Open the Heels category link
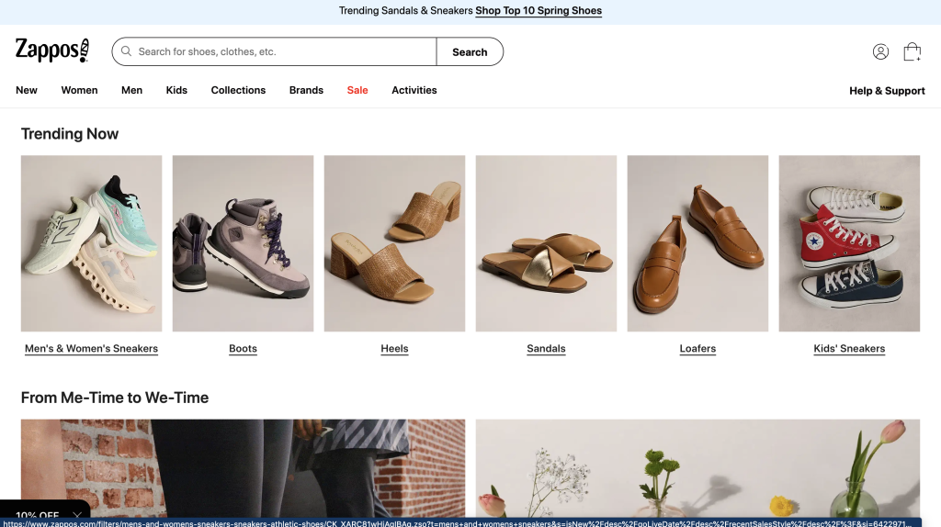This screenshot has width=941, height=527. [x=394, y=348]
